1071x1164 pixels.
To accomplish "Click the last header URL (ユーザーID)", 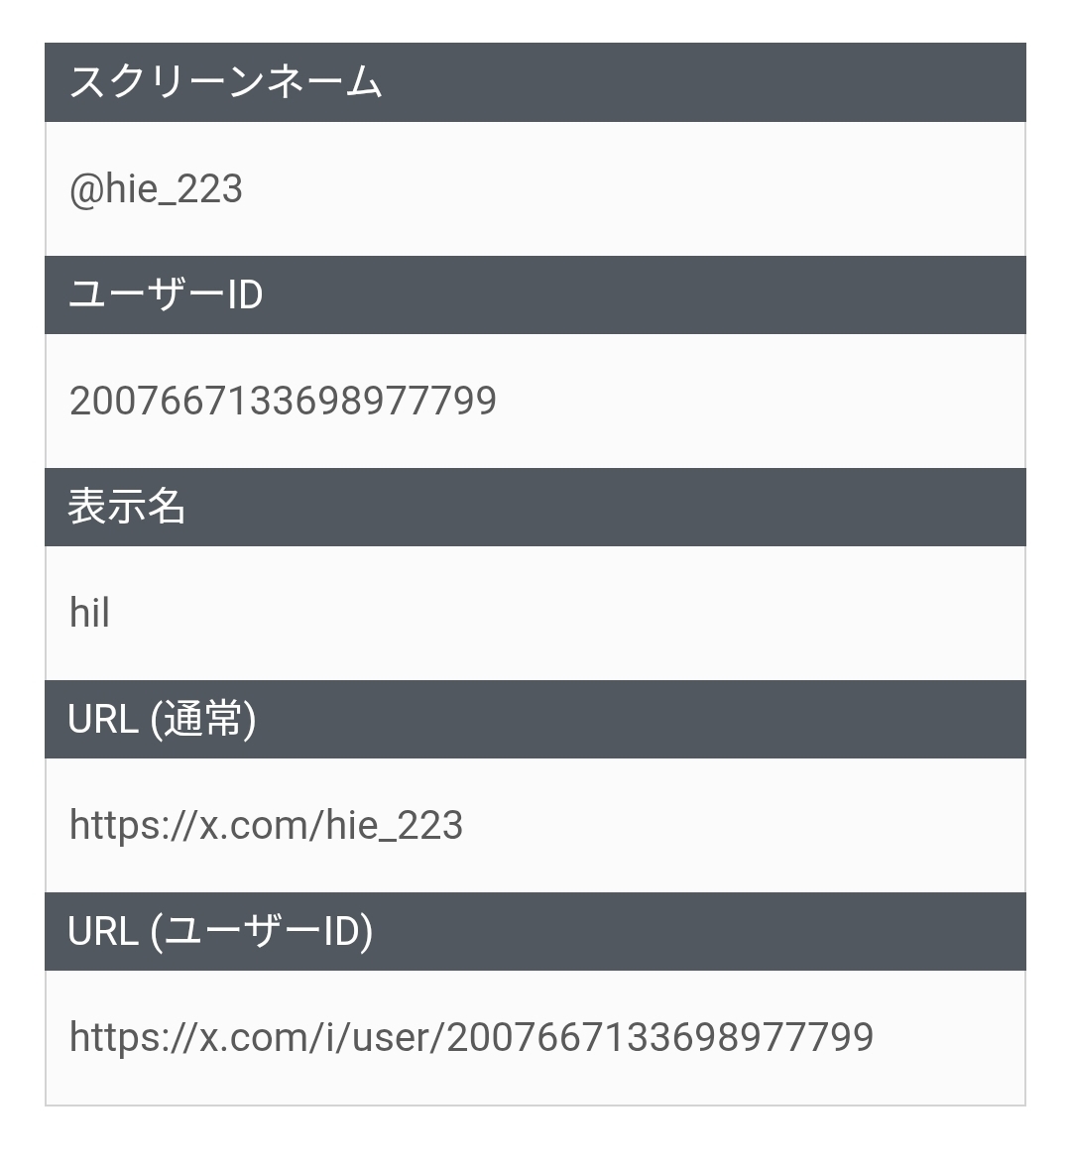I will point(220,931).
